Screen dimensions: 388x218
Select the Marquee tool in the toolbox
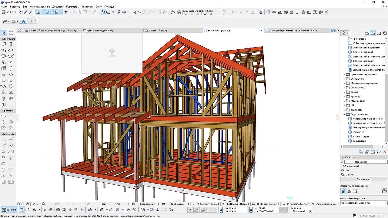[11, 33]
